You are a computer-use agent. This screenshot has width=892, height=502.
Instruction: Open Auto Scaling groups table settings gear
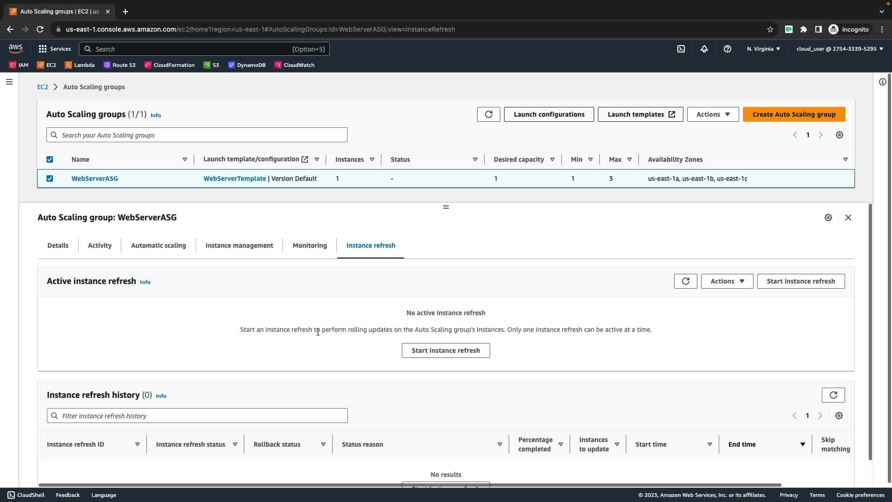click(x=839, y=135)
